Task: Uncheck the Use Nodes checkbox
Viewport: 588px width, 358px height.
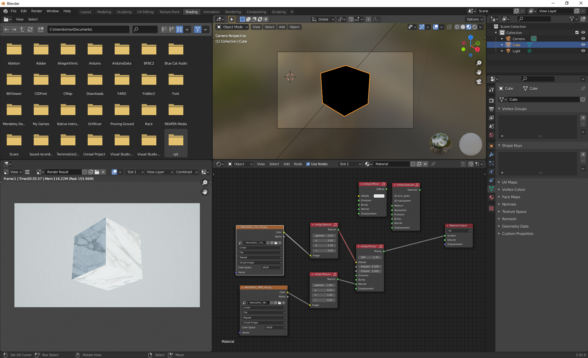Action: pyautogui.click(x=308, y=164)
